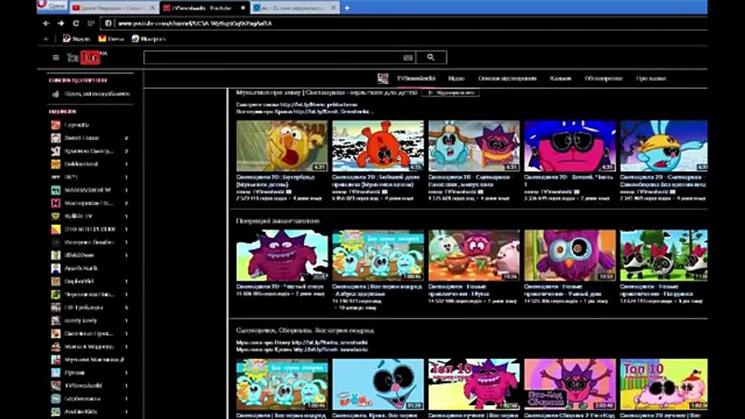The height and width of the screenshot is (419, 745).
Task: Open the YouTube hamburger guide menu
Action: coord(56,58)
